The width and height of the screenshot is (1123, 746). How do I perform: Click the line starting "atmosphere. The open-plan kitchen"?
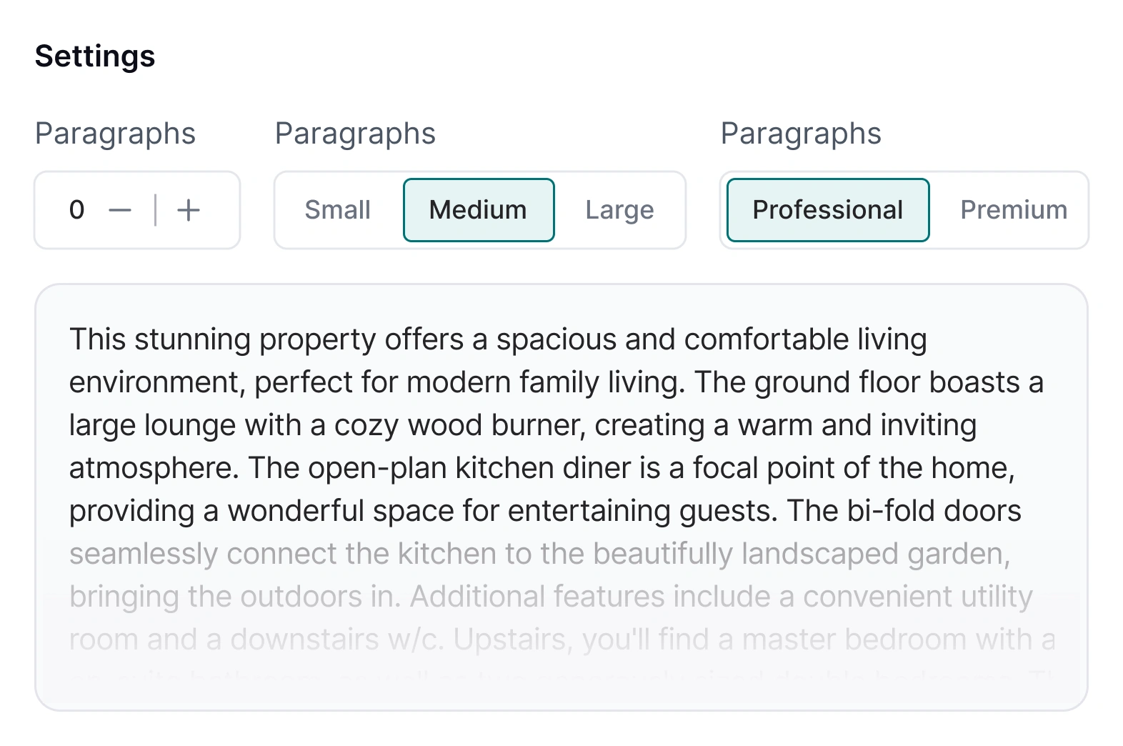click(x=541, y=468)
